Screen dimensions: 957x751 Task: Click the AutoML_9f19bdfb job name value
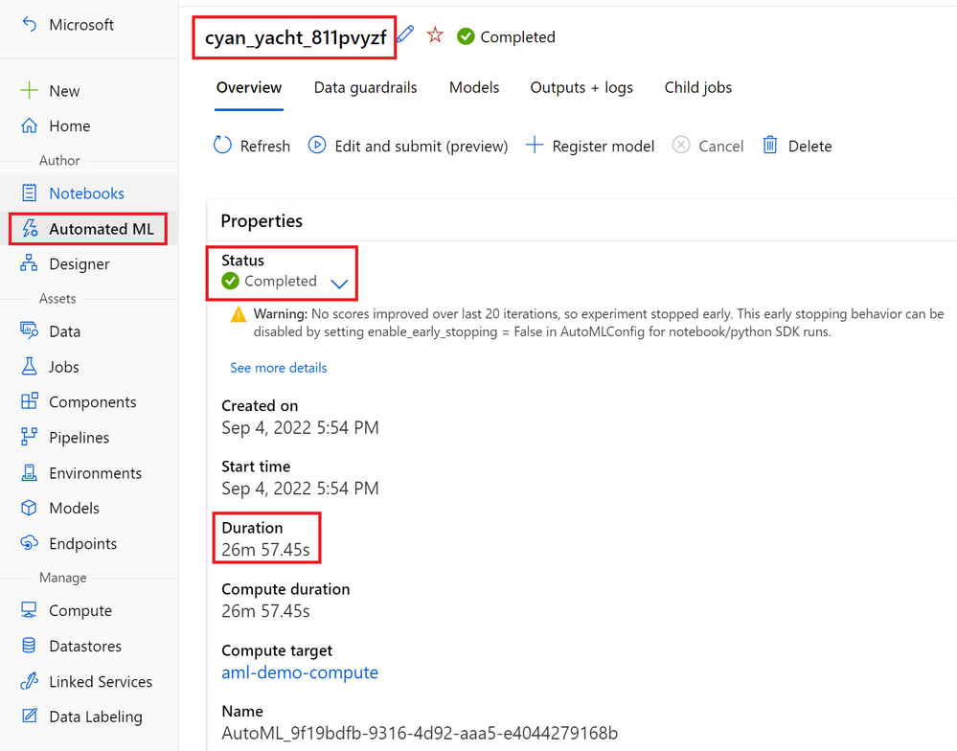(x=420, y=733)
